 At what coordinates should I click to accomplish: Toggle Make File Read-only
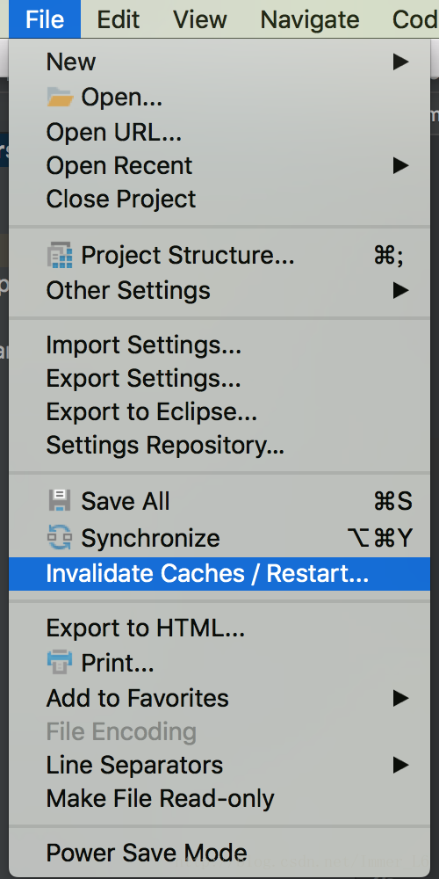pyautogui.click(x=219, y=799)
